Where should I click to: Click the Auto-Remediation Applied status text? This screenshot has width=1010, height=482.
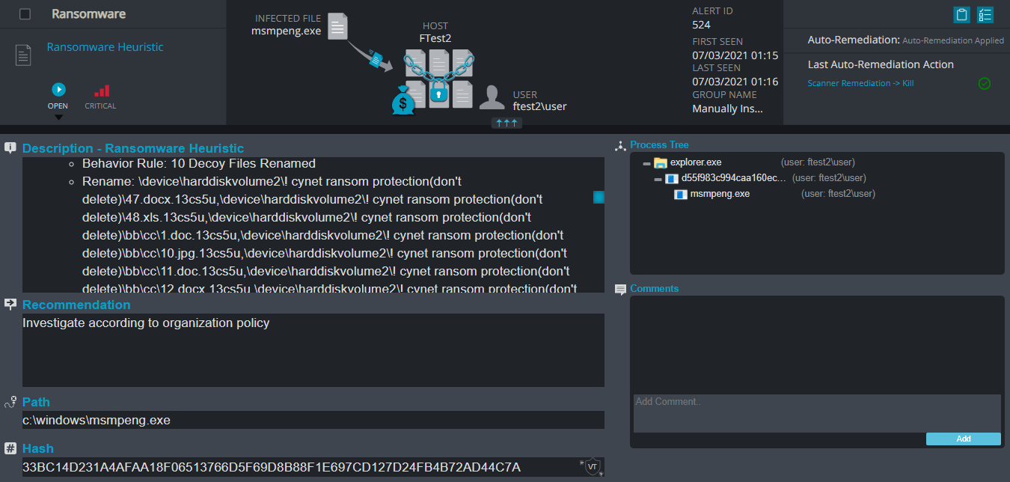(953, 41)
